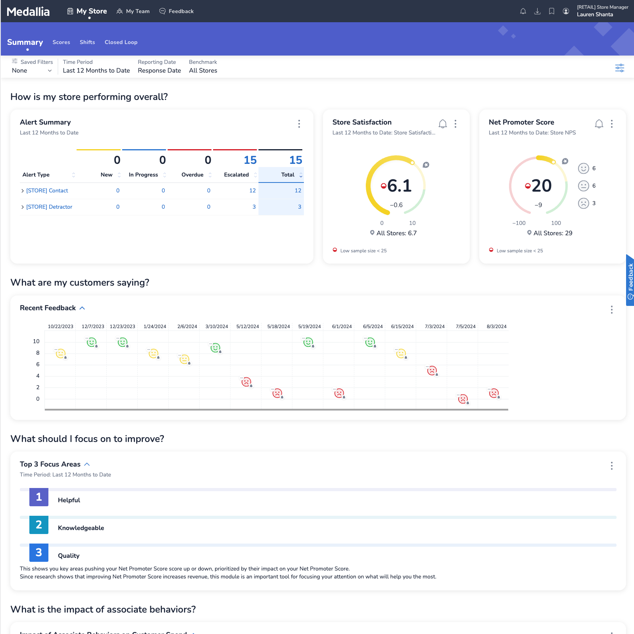The height and width of the screenshot is (634, 634).
Task: Open Recent Feedback three-dot options menu
Action: point(611,309)
